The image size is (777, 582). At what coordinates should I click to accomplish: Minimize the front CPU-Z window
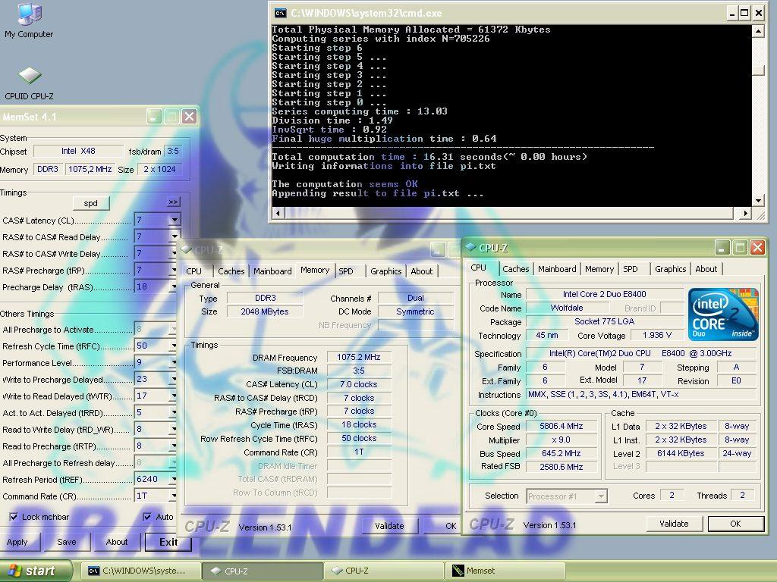point(722,248)
